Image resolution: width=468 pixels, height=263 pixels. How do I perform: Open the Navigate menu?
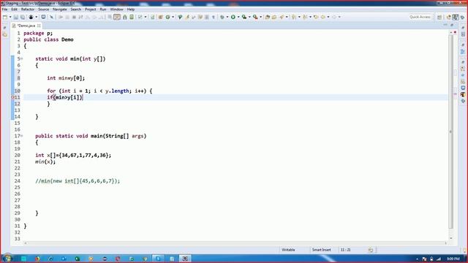click(60, 9)
